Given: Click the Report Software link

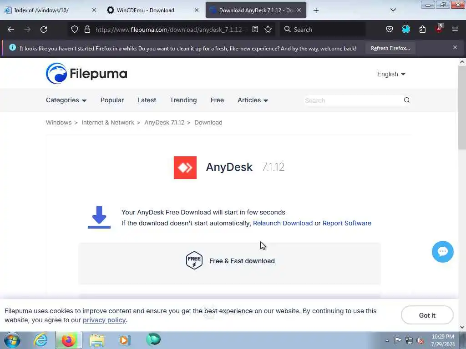Looking at the screenshot, I should click(347, 223).
